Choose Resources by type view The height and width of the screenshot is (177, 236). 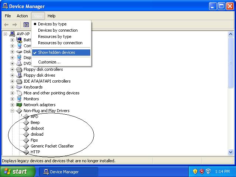pyautogui.click(x=61, y=37)
